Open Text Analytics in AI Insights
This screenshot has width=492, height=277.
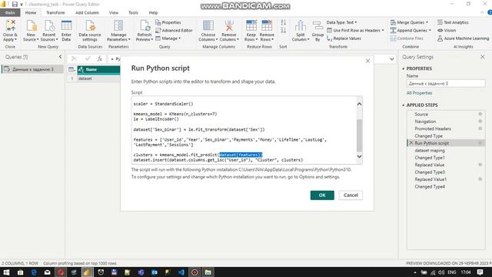453,22
